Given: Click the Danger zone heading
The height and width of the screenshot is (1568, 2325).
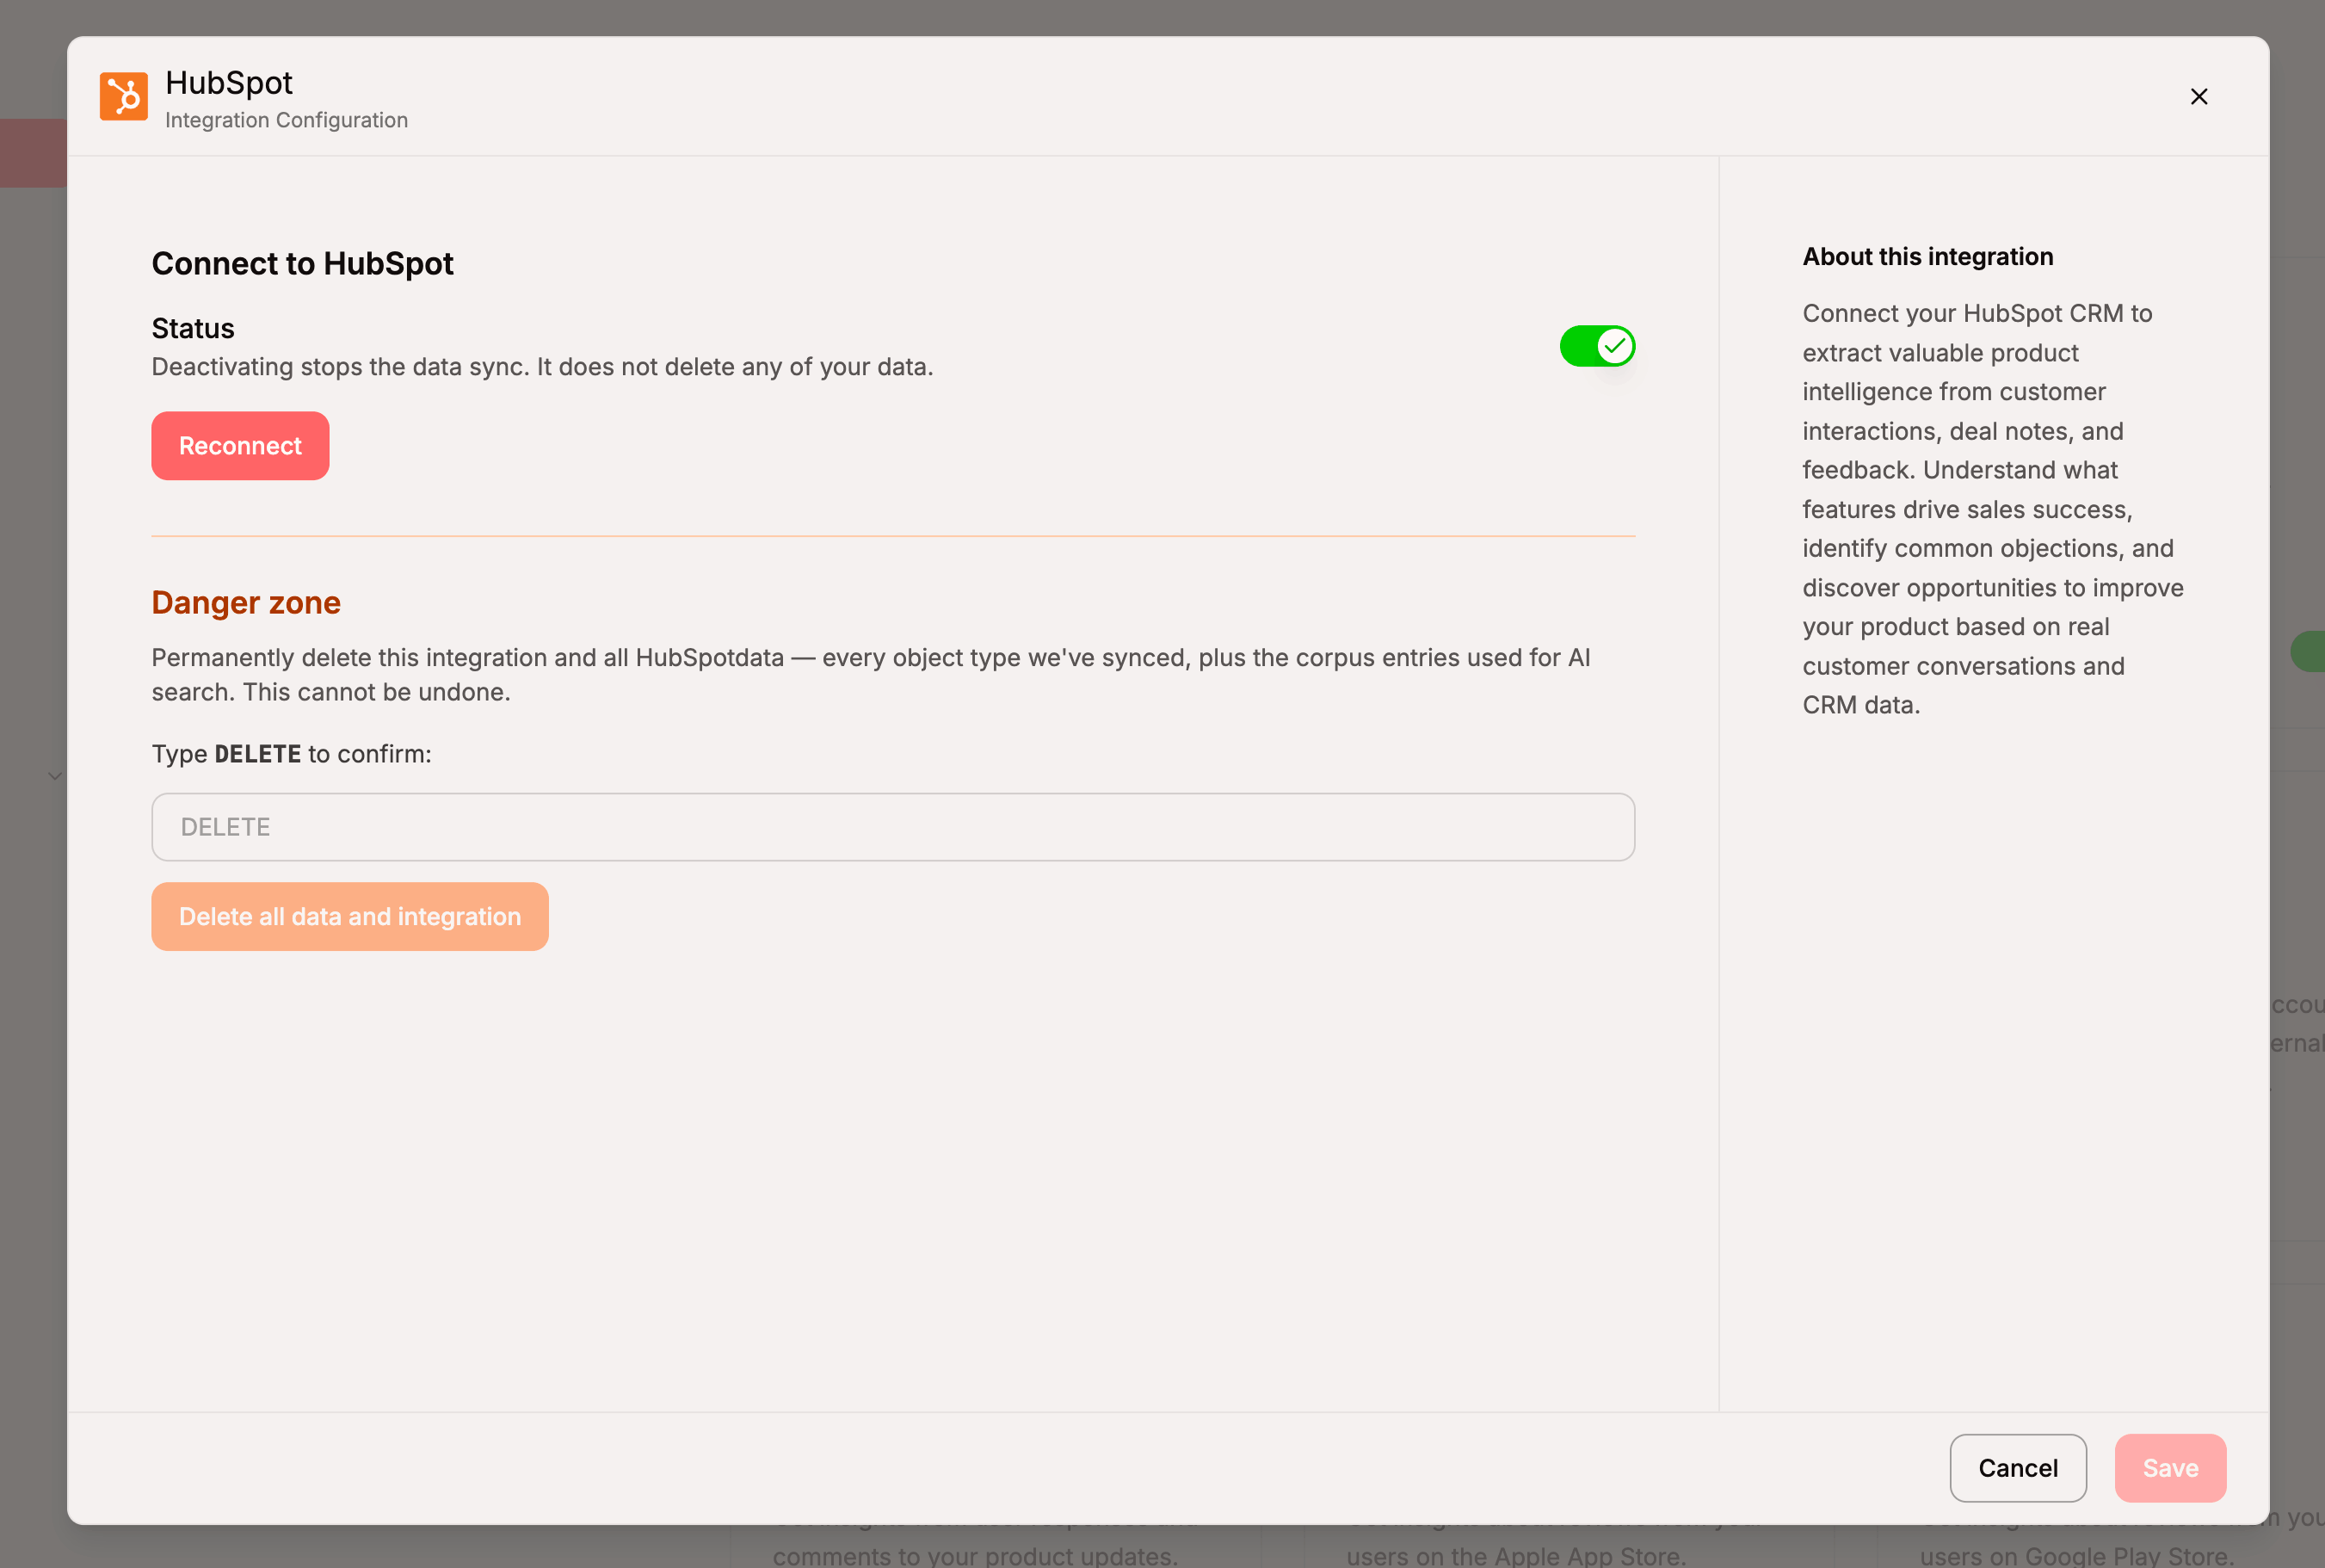Looking at the screenshot, I should (x=246, y=602).
